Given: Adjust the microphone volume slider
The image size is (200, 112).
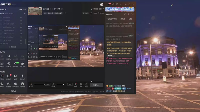Looking at the screenshot, I should 39,84.
